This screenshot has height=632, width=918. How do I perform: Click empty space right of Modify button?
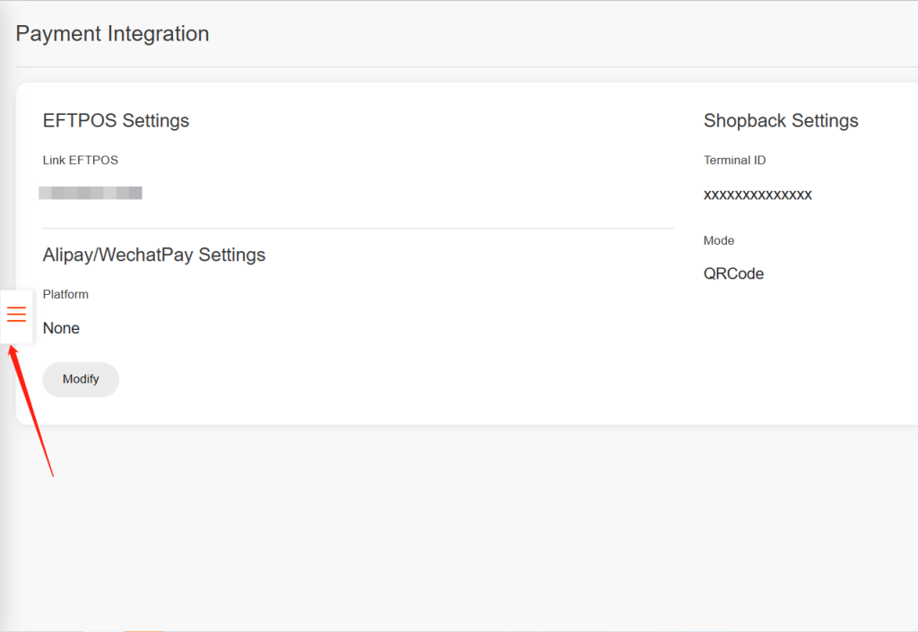click(x=359, y=379)
